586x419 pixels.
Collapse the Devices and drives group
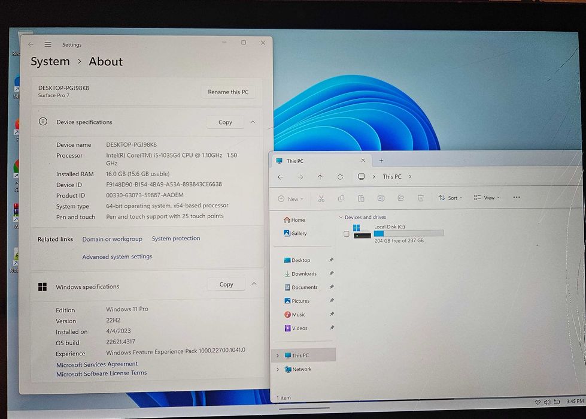point(341,217)
